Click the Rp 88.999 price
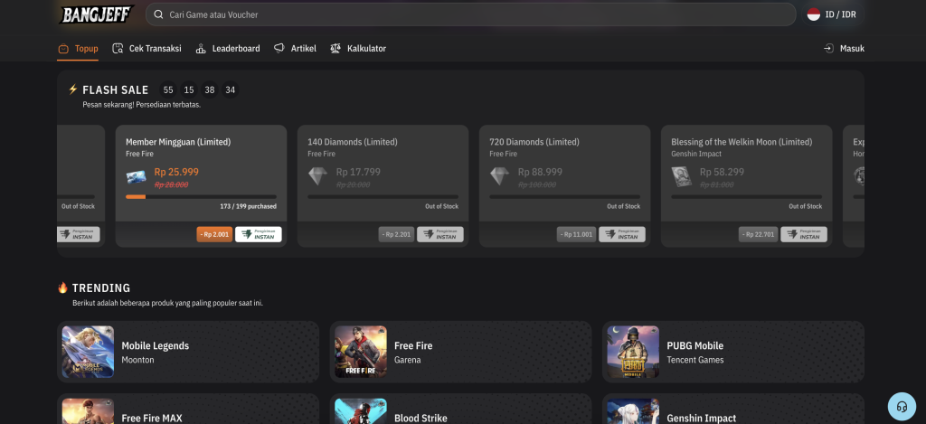Image resolution: width=926 pixels, height=424 pixels. click(541, 172)
